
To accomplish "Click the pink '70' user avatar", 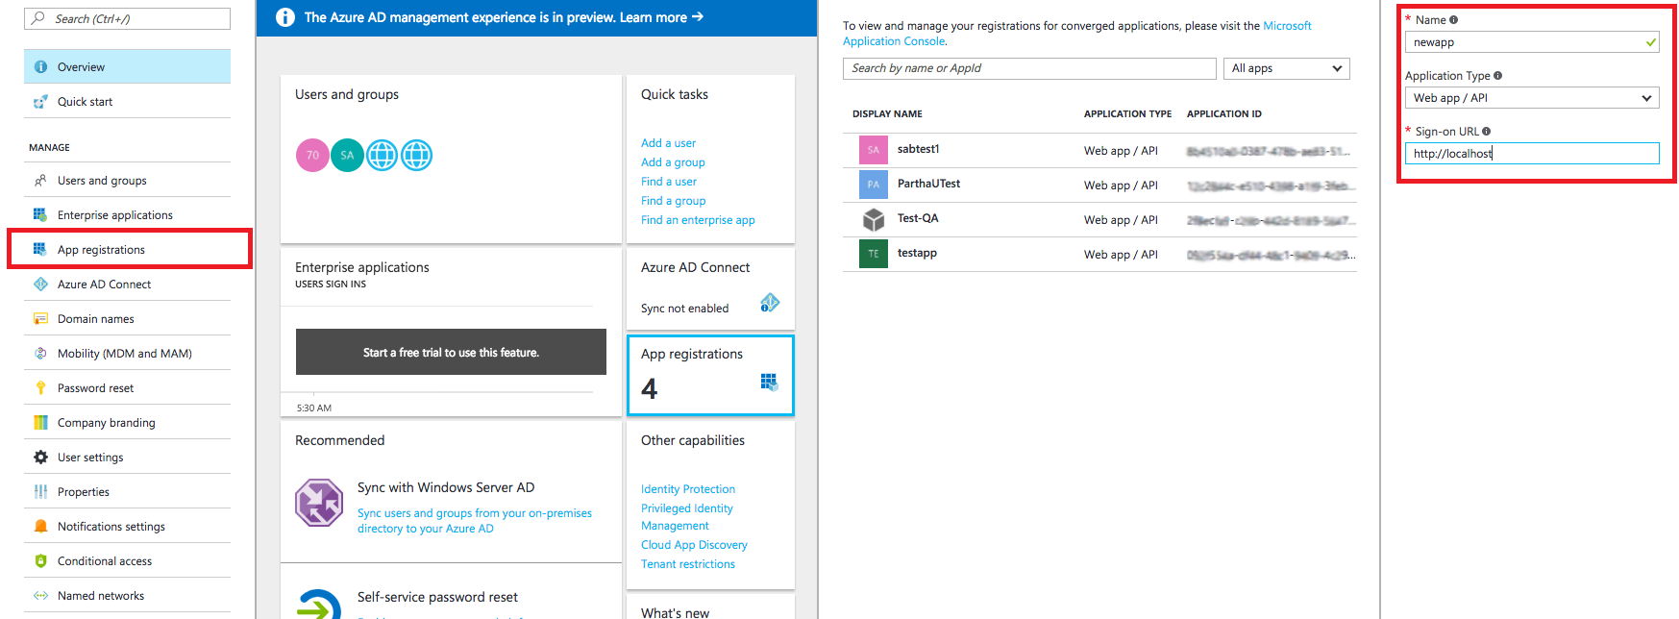I will point(312,155).
